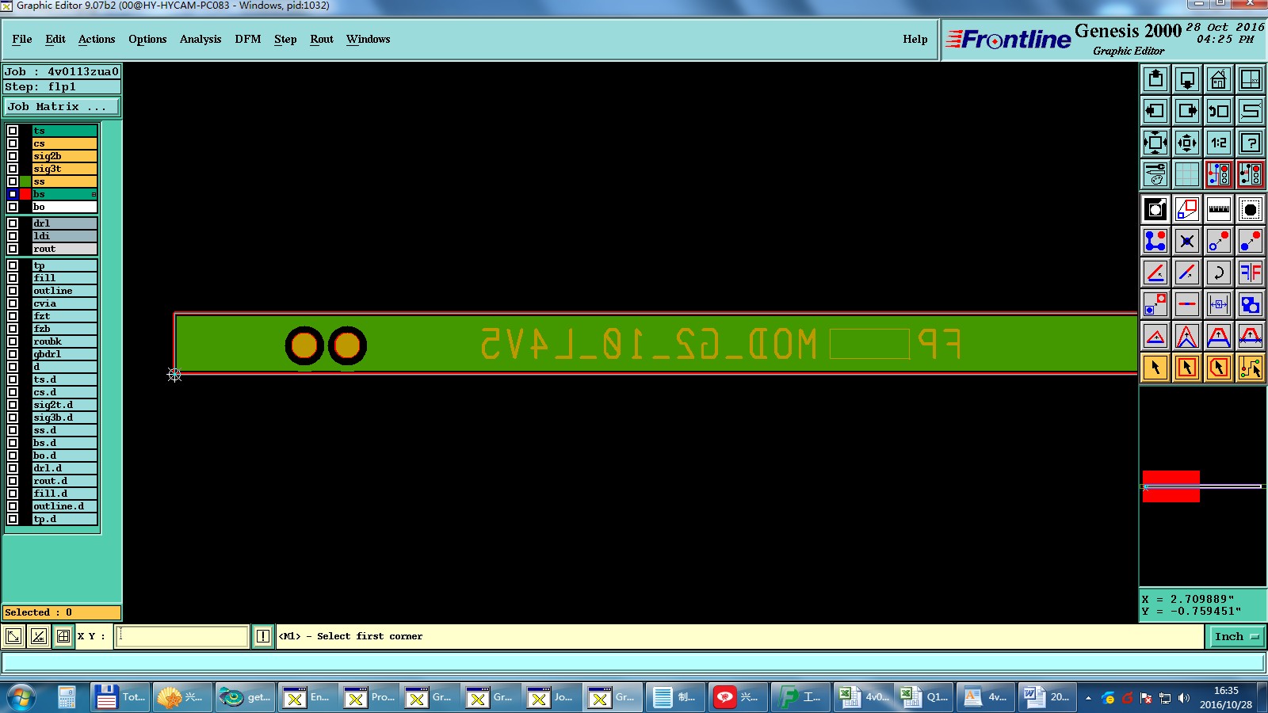Select layer name 'bo' in layer list
The width and height of the screenshot is (1268, 713).
point(64,207)
